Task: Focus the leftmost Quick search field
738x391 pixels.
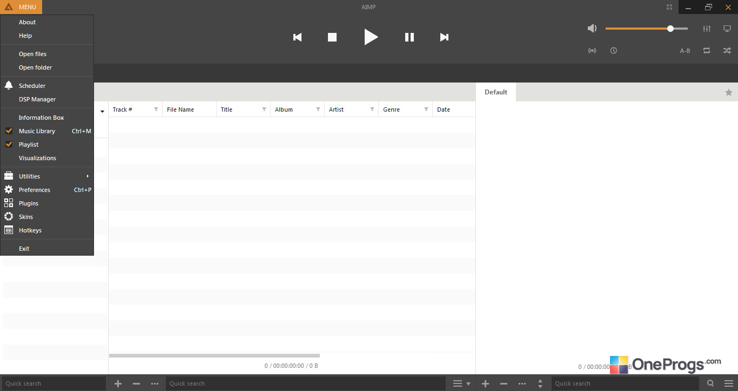Action: (54, 383)
